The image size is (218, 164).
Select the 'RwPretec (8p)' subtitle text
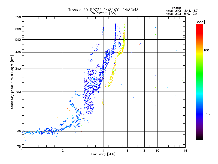click(x=103, y=13)
